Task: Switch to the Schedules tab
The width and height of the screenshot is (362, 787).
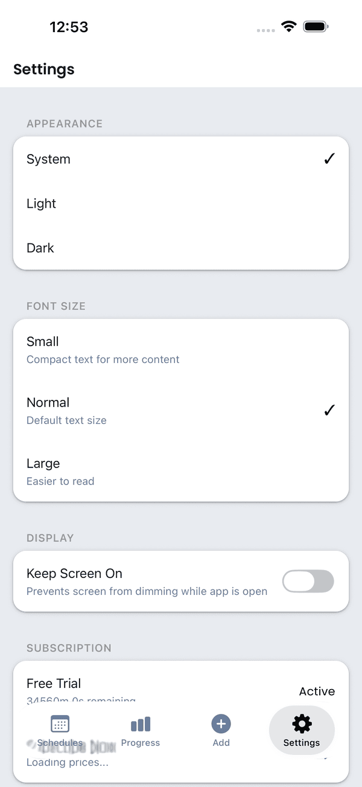Action: (60, 731)
